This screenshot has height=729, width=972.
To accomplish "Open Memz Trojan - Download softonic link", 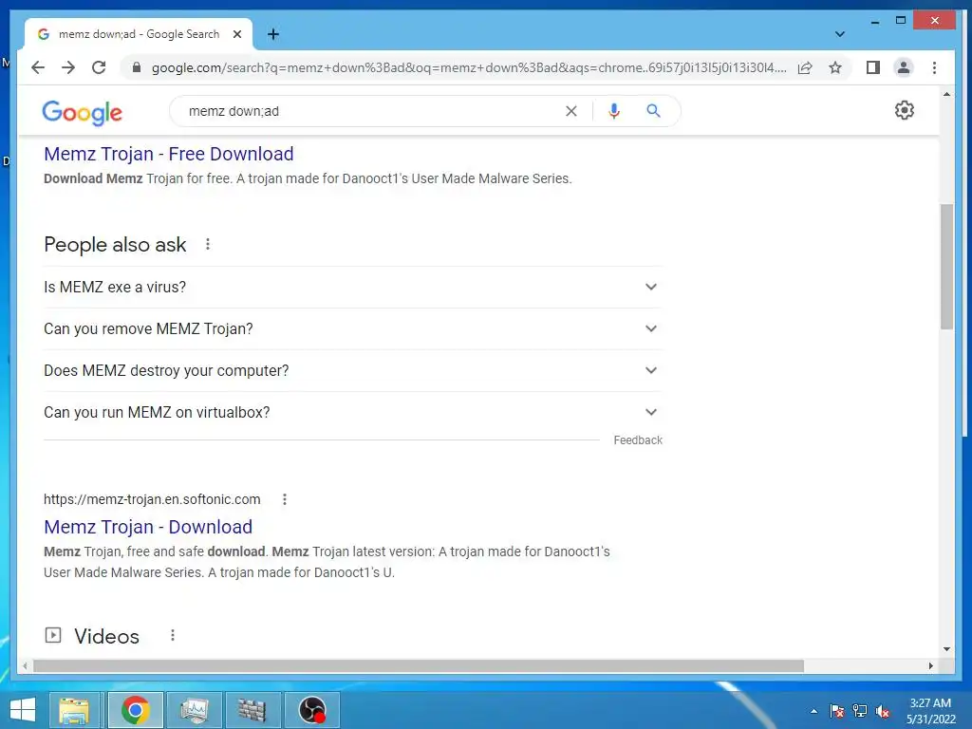I will click(x=148, y=527).
